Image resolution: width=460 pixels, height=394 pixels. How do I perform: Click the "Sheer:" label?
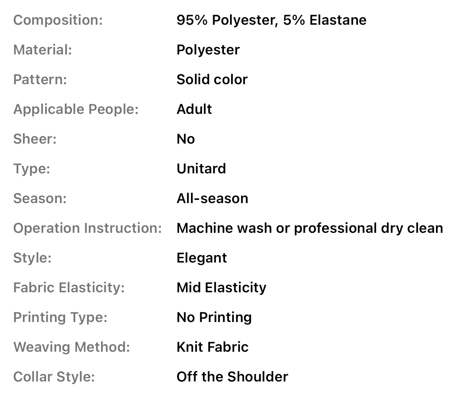tap(35, 139)
